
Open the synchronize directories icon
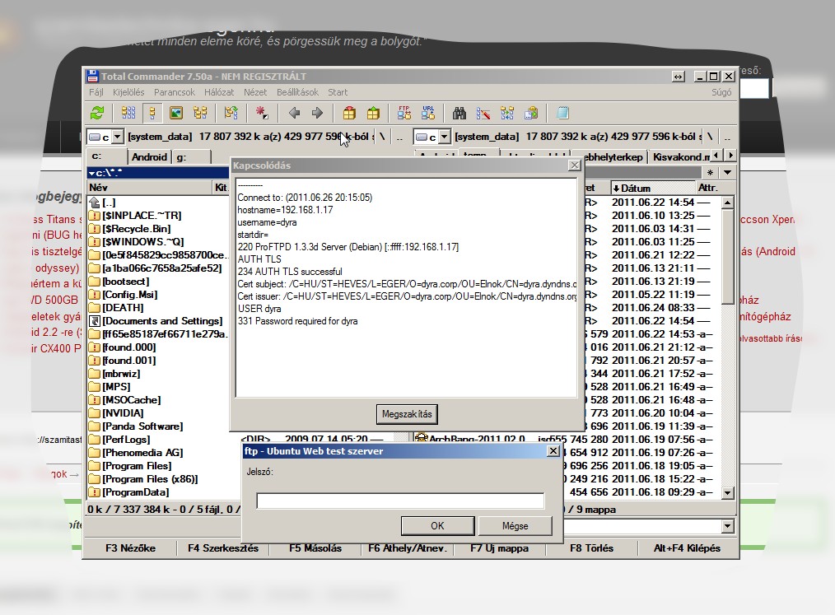pos(507,113)
